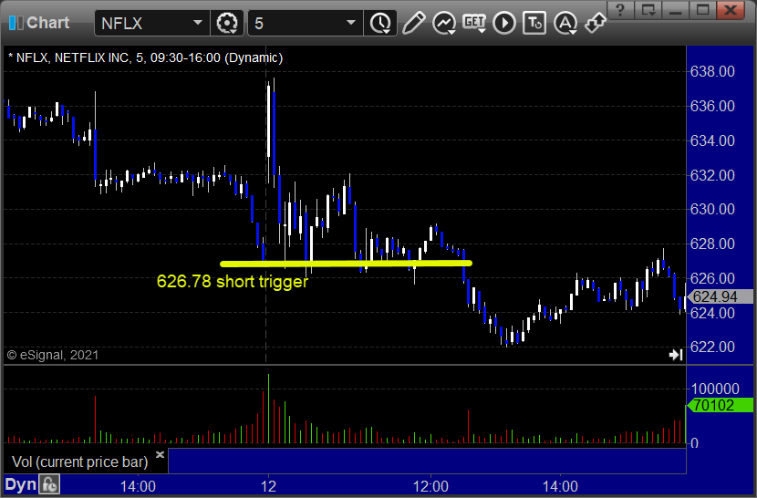
Task: Click the Chart window menu icon
Action: tap(16, 23)
